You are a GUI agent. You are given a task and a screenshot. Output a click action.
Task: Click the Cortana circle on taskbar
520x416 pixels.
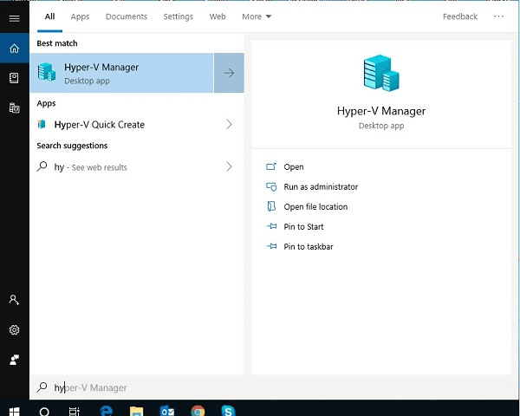pyautogui.click(x=44, y=412)
